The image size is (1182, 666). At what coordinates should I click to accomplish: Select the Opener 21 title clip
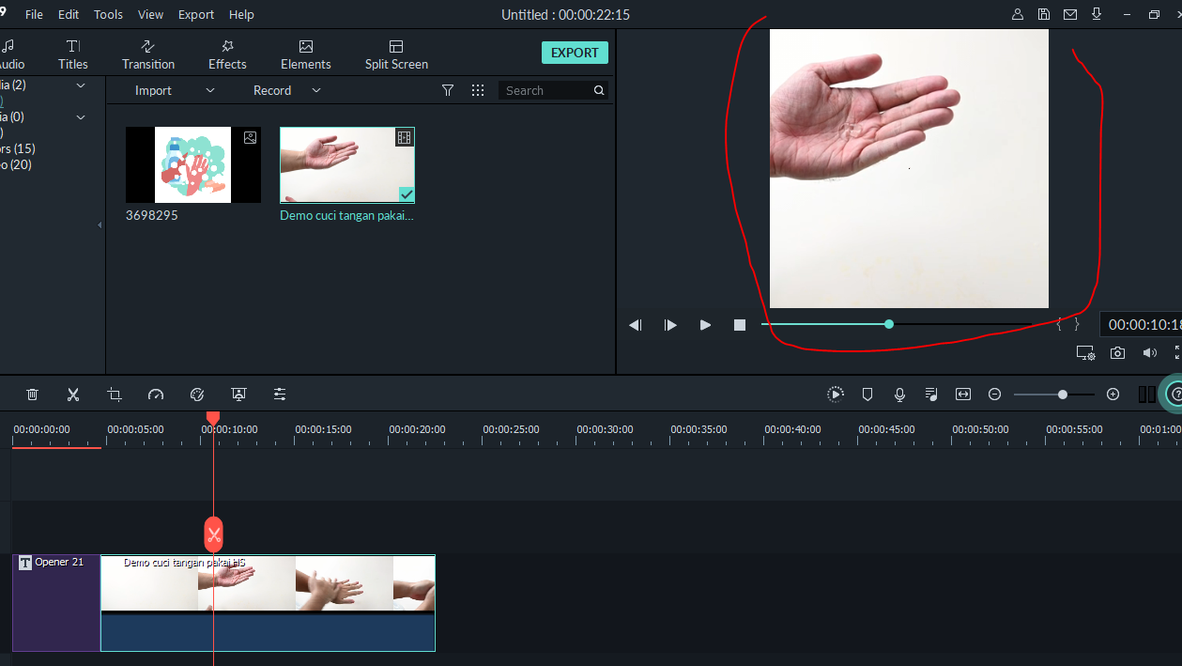(56, 602)
